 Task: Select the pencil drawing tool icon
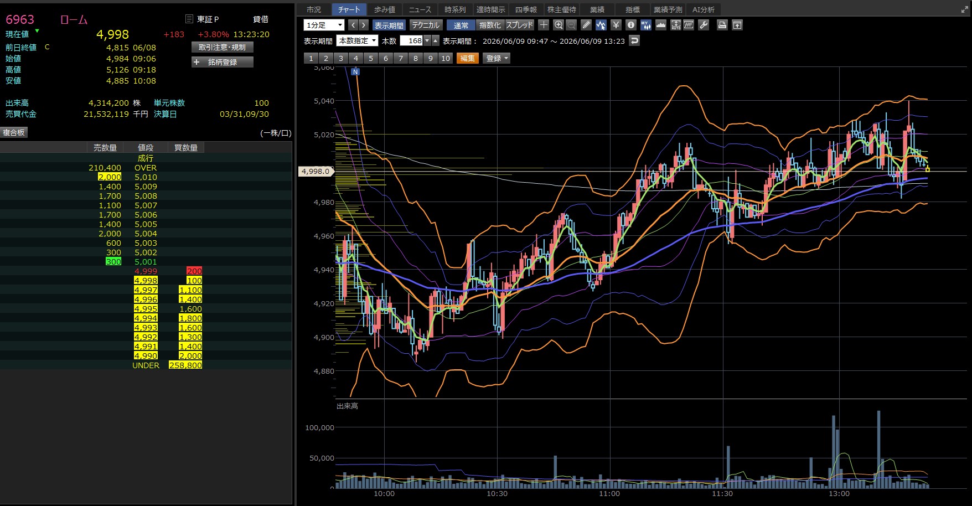coord(587,25)
